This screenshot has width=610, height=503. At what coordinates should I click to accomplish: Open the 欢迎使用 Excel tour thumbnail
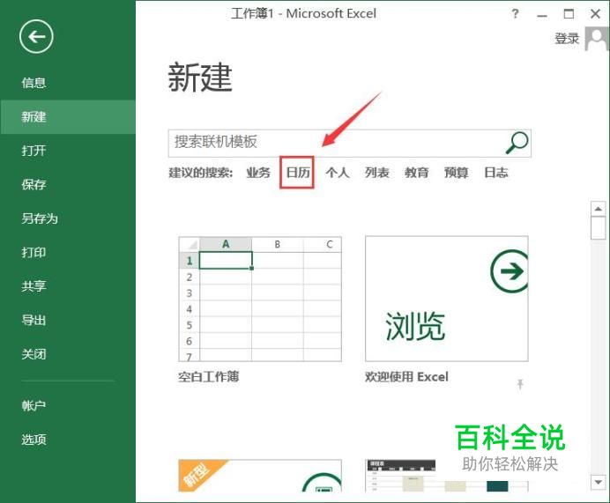(x=447, y=299)
